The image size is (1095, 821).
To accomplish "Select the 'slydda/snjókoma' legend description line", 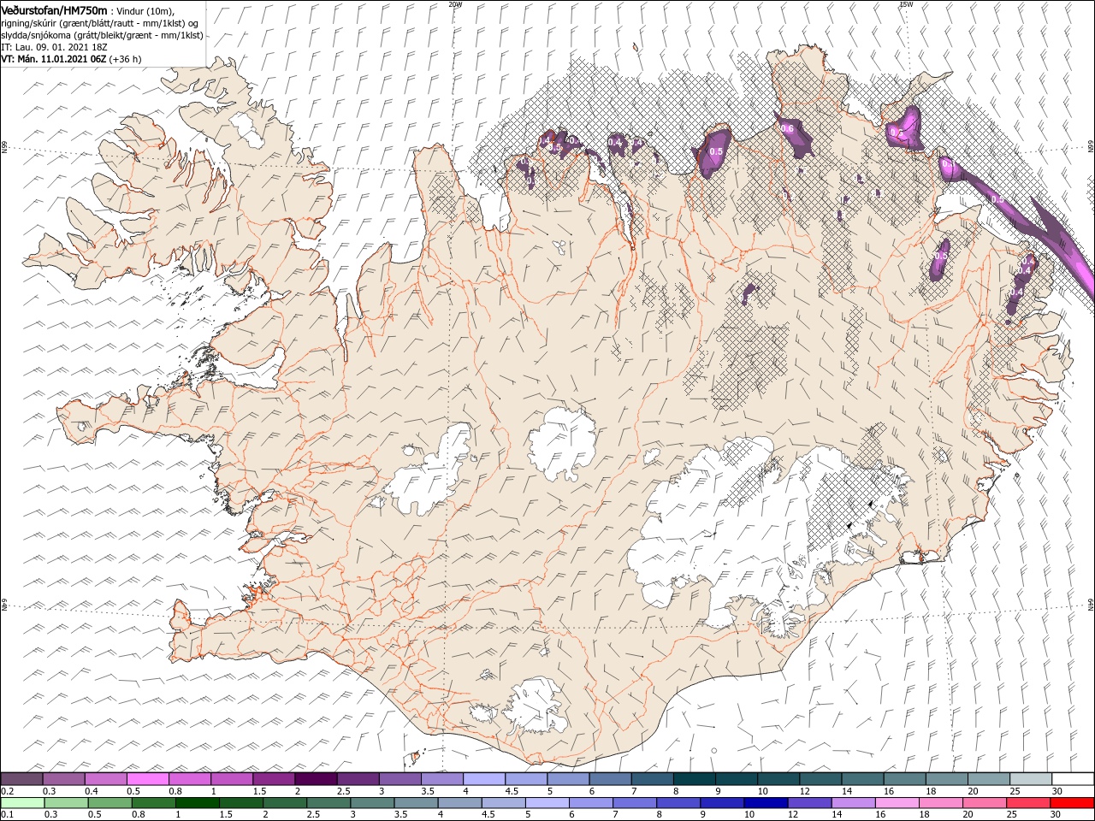I will (100, 35).
